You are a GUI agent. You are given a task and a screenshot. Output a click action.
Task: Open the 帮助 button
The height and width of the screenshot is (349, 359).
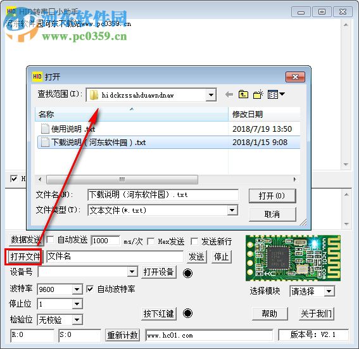click(x=270, y=314)
